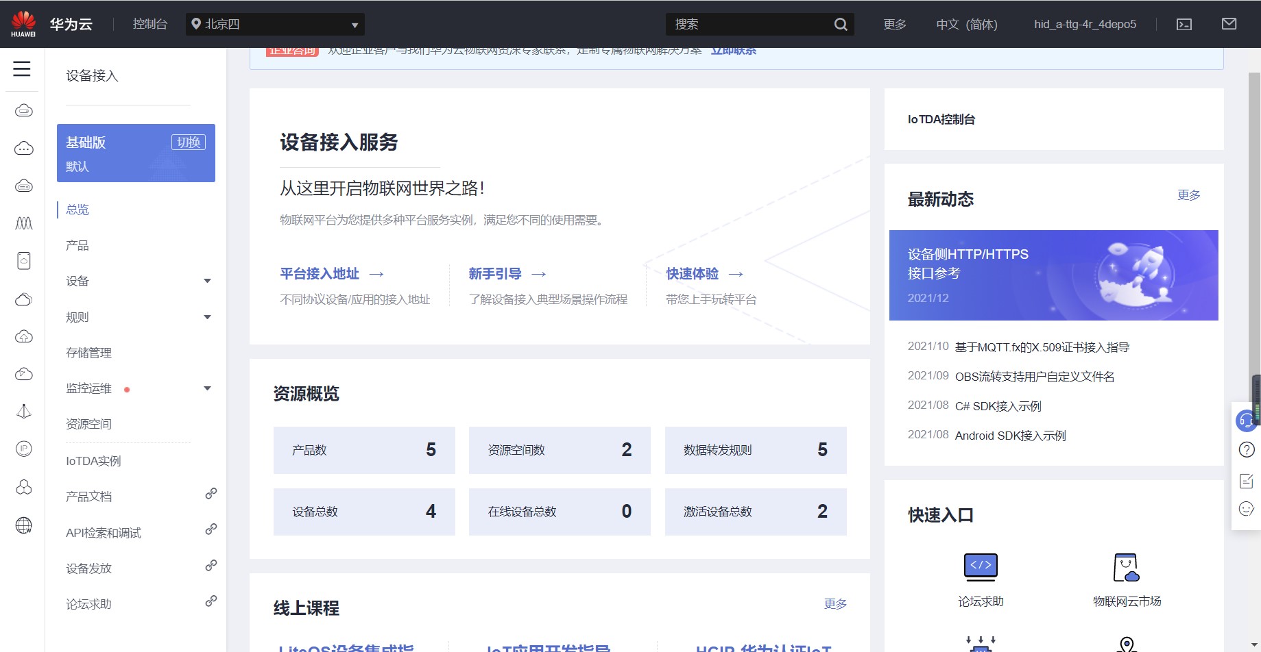Viewport: 1261px width, 652px height.
Task: Open the headset customer service floating icon
Action: coord(1246,421)
